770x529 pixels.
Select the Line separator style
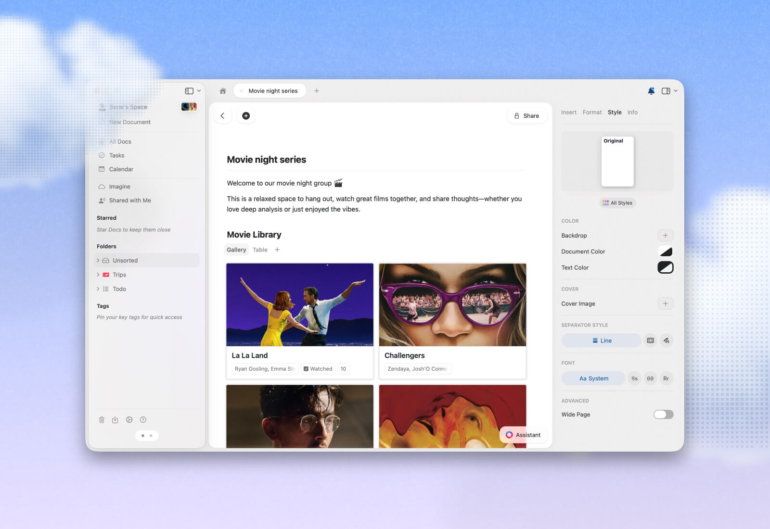[x=602, y=340]
